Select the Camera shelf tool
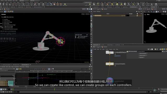The image size is (167, 94). click(86, 4)
